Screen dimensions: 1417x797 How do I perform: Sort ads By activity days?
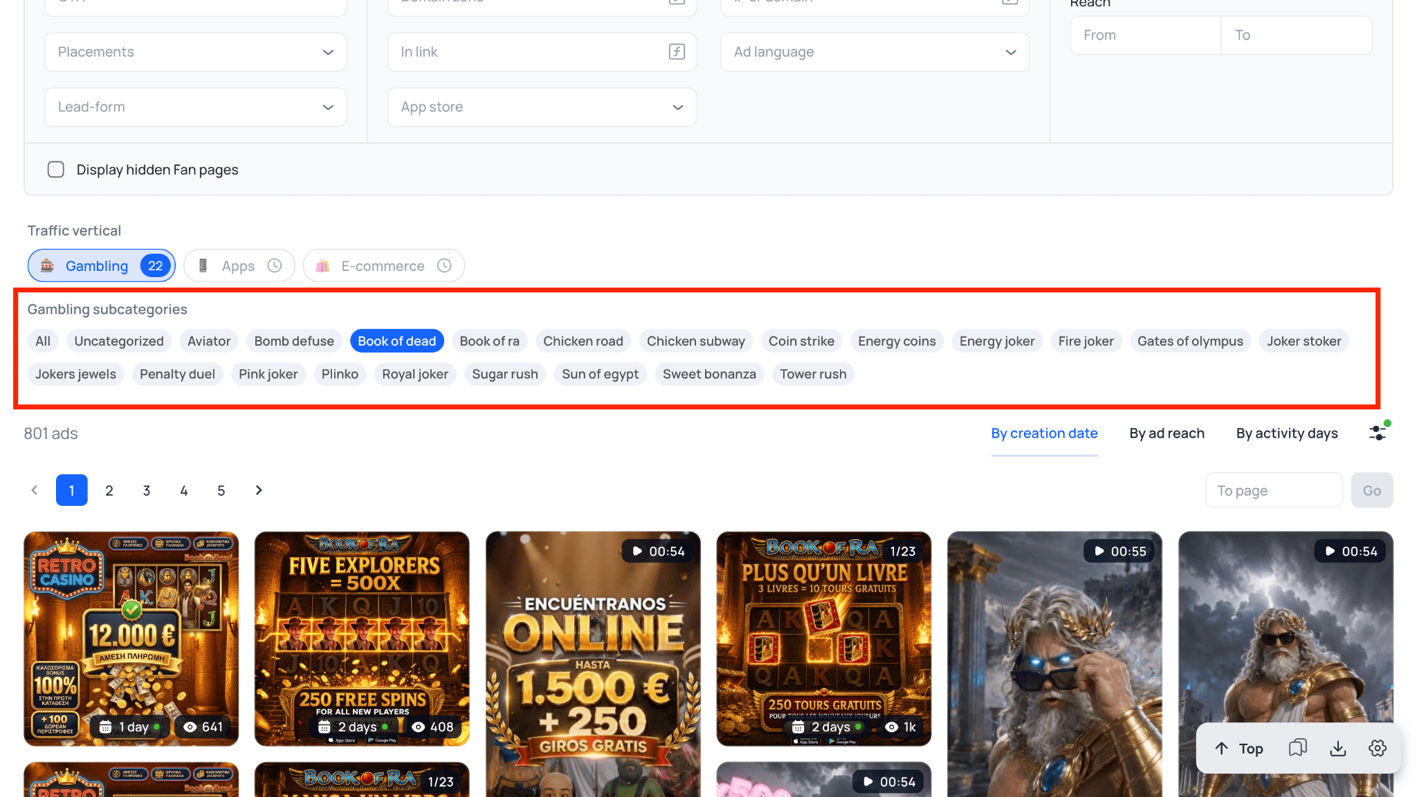[x=1287, y=433]
